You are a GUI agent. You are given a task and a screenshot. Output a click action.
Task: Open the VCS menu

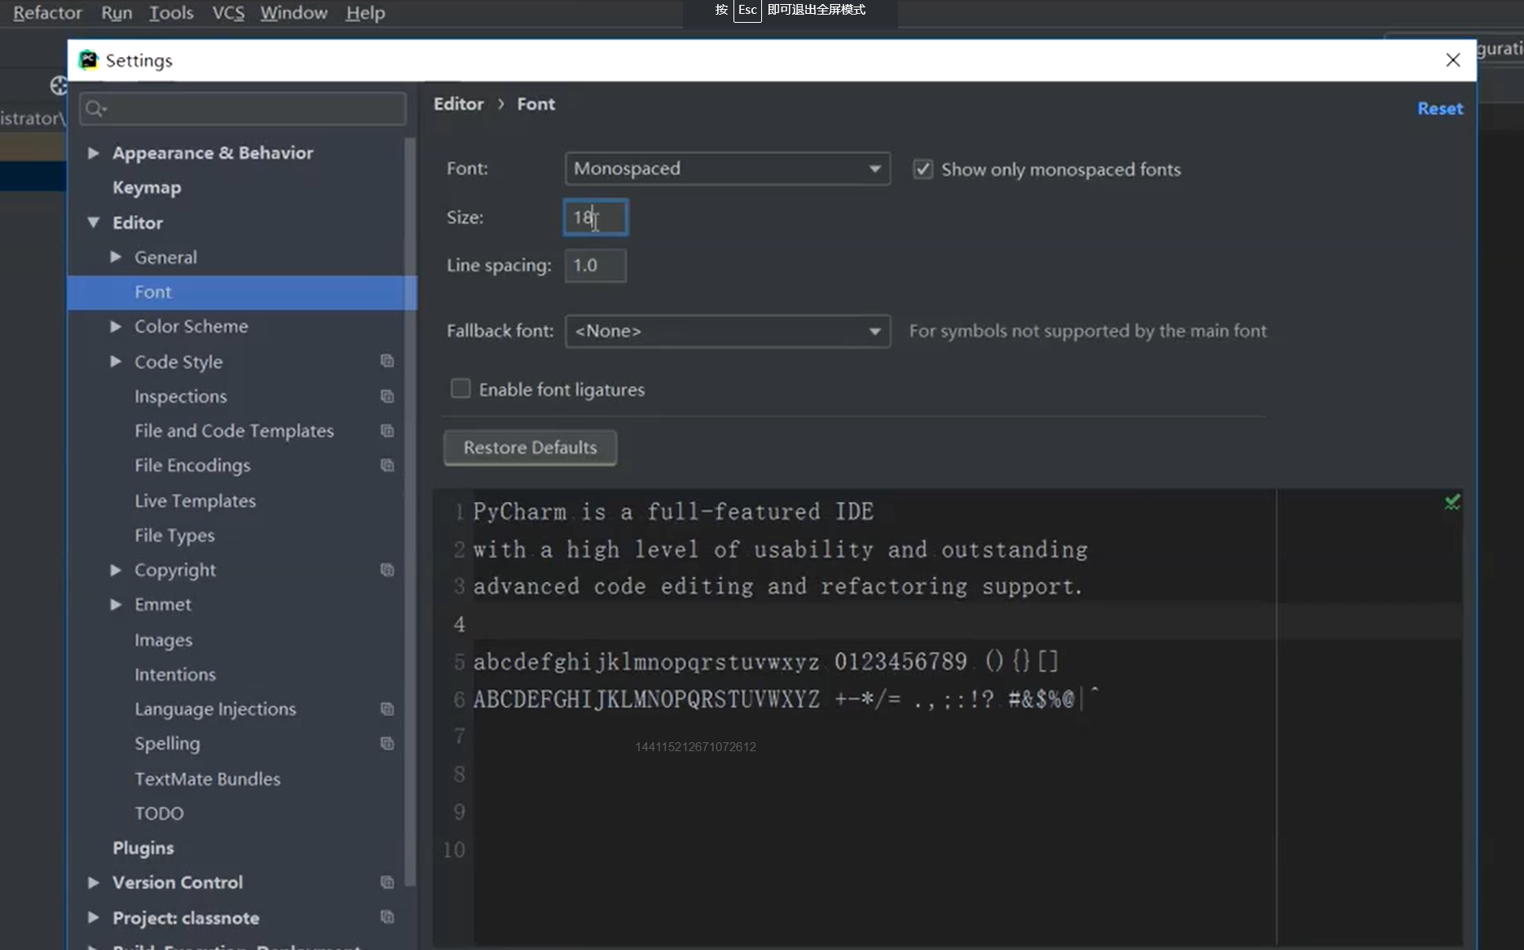click(x=228, y=13)
